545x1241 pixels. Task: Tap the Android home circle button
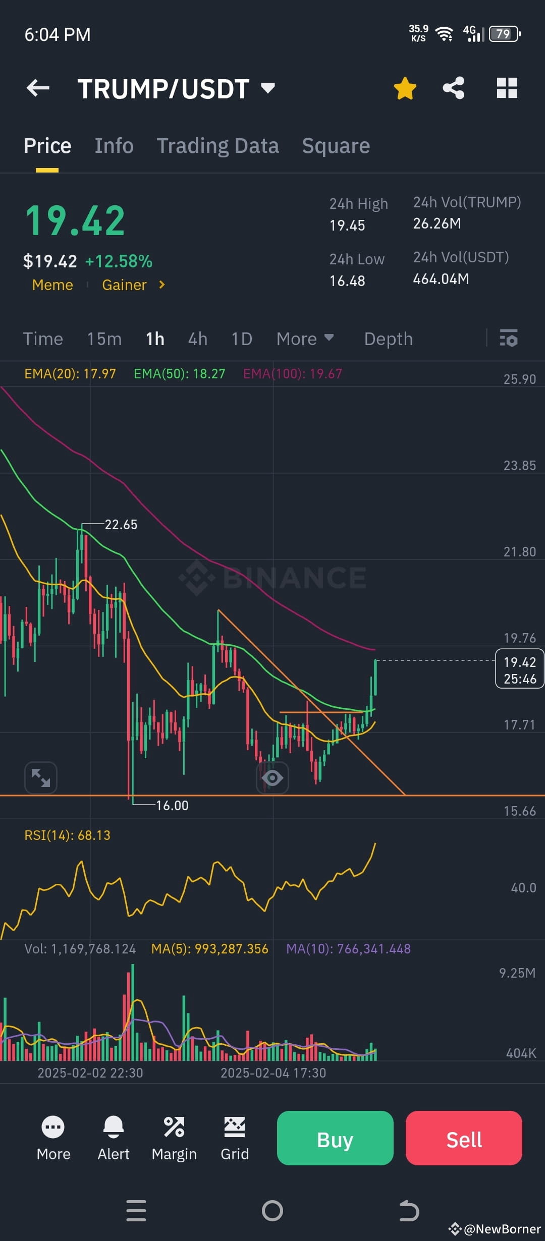(272, 1211)
